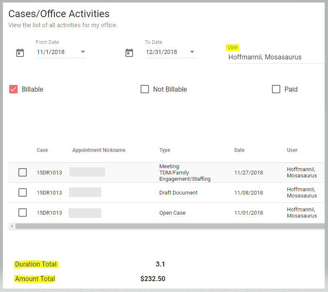Sort by the Type column header

point(165,150)
